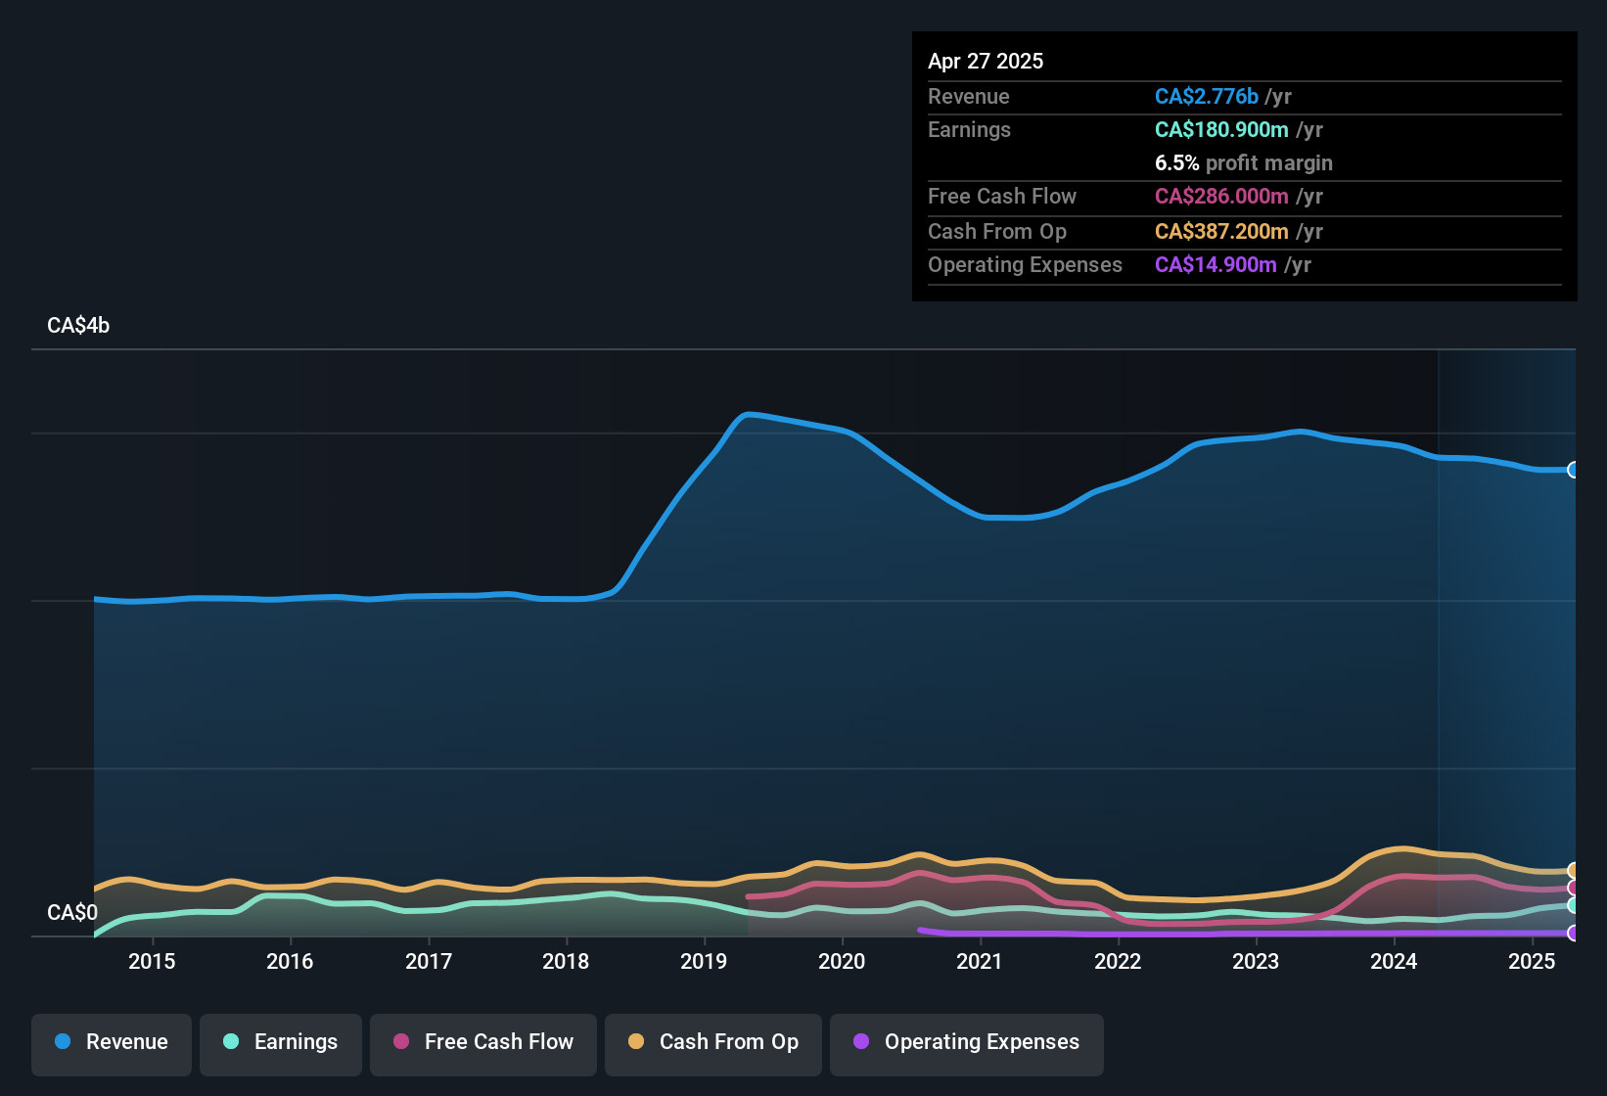Toggle the Operating Expenses series off
This screenshot has height=1096, width=1607.
tap(966, 1043)
